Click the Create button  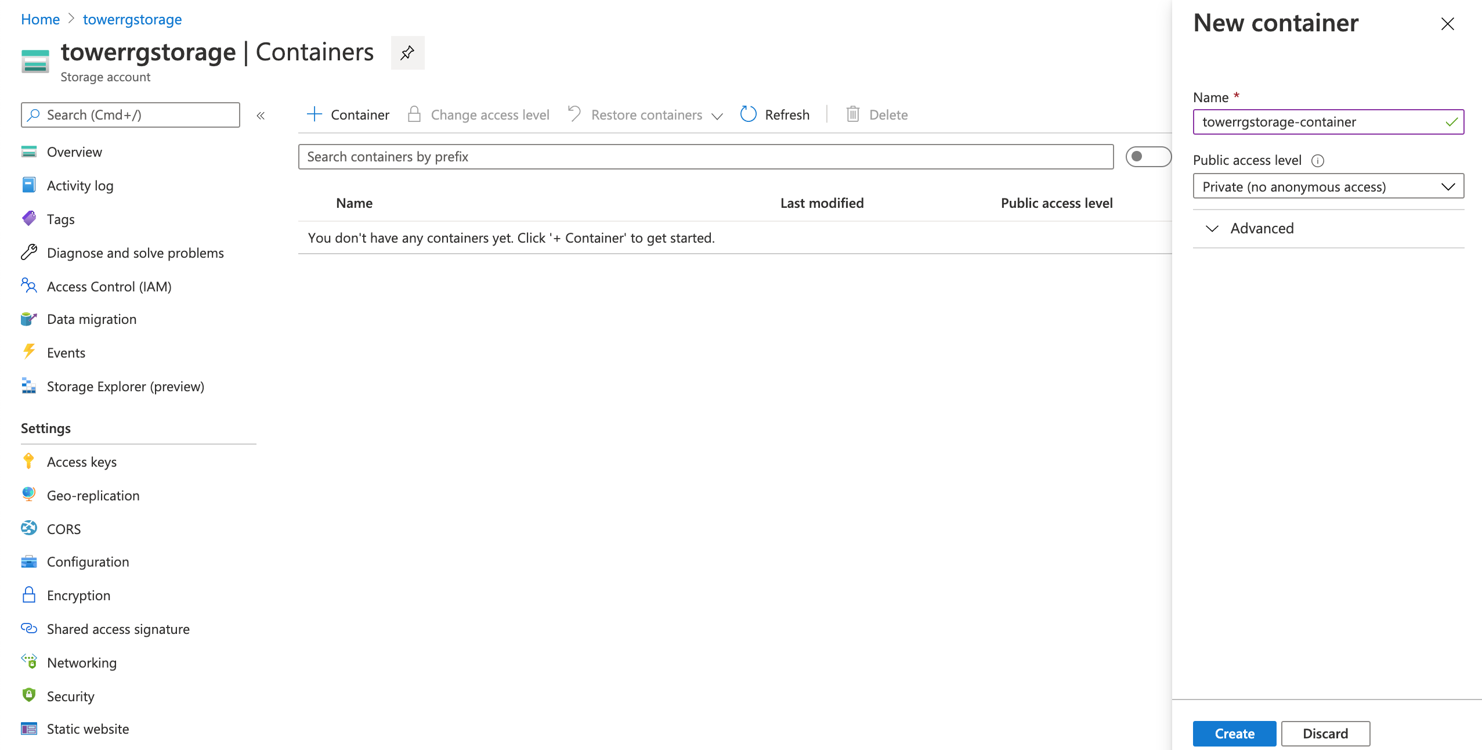(1234, 733)
